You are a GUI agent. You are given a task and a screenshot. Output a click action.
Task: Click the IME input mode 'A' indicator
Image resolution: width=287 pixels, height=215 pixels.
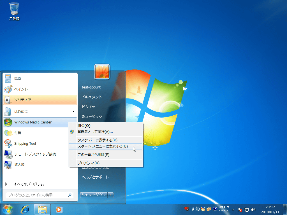[193, 209]
